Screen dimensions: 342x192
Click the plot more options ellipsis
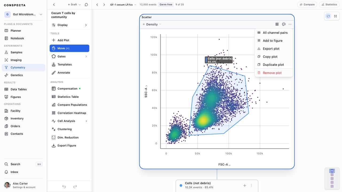(290, 24)
